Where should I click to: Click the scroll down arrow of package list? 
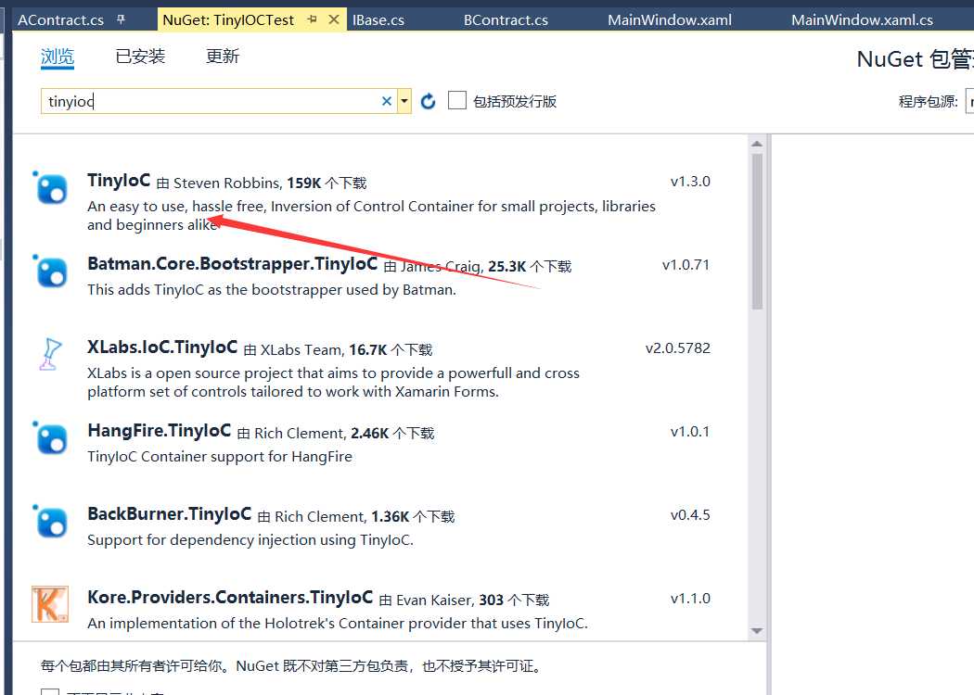(x=757, y=631)
